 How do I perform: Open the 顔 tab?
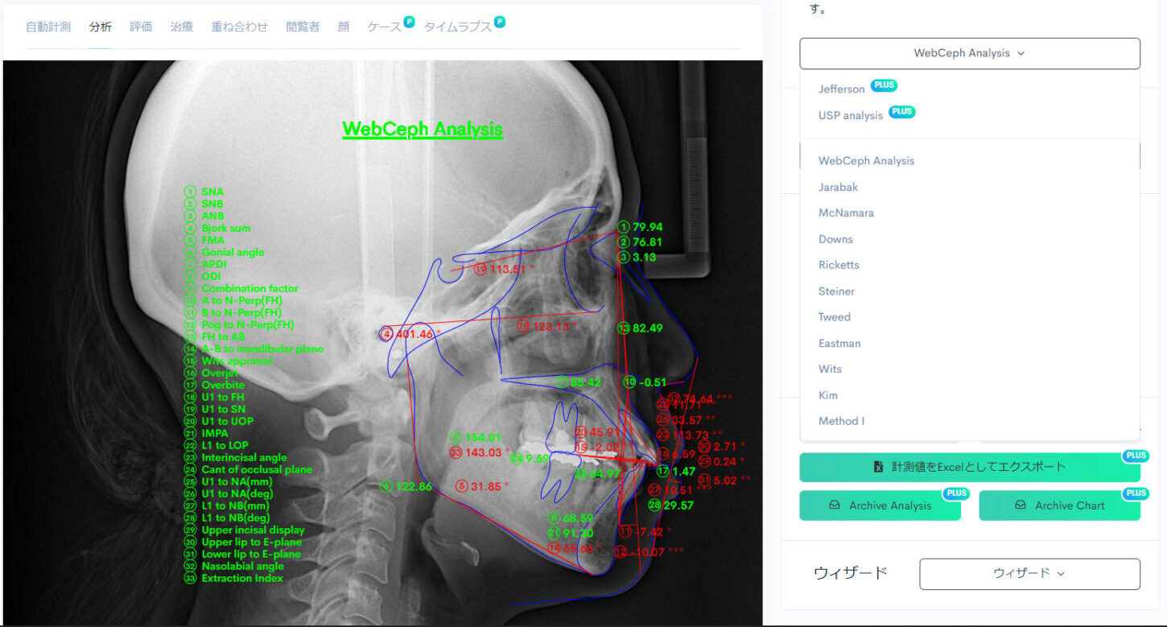344,27
